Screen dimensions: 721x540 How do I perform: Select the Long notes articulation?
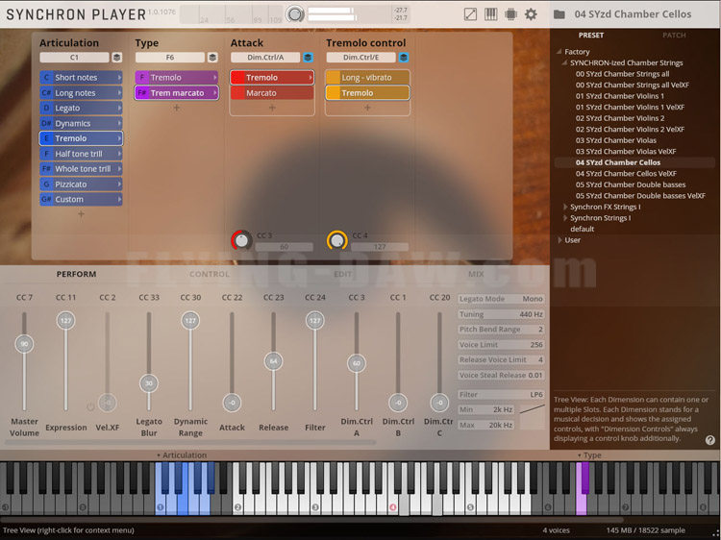pyautogui.click(x=81, y=93)
